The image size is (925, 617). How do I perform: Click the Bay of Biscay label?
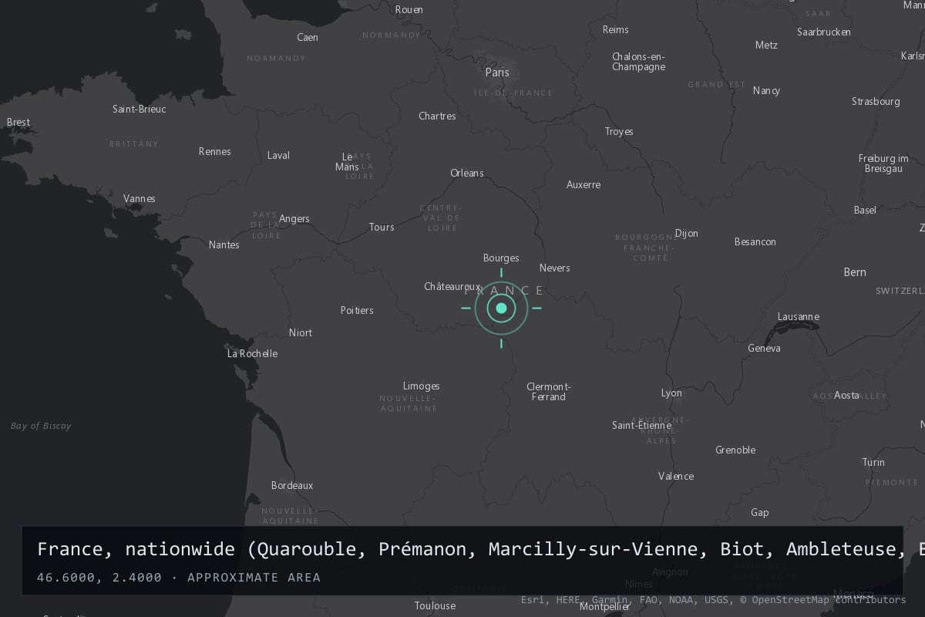[41, 426]
